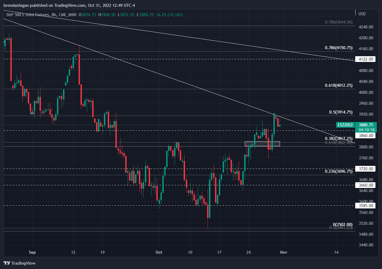
Task: Click the 3440.00 price axis tick
Action: 366,245
